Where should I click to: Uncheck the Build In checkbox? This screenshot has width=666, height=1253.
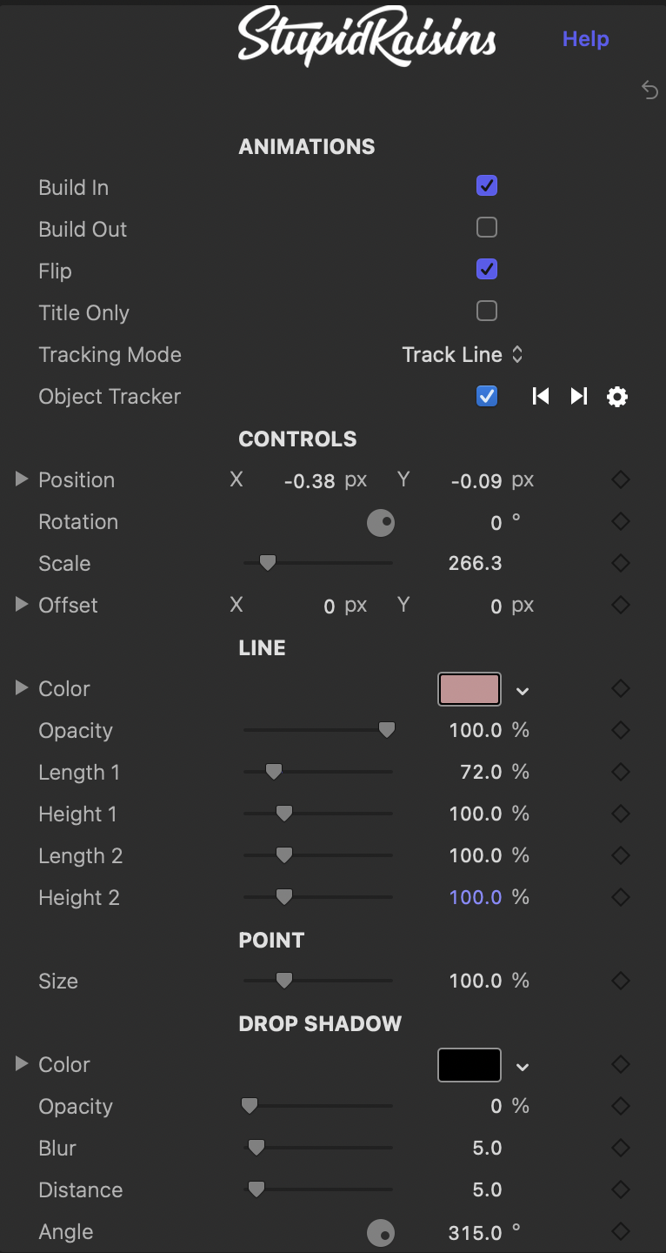tap(487, 185)
